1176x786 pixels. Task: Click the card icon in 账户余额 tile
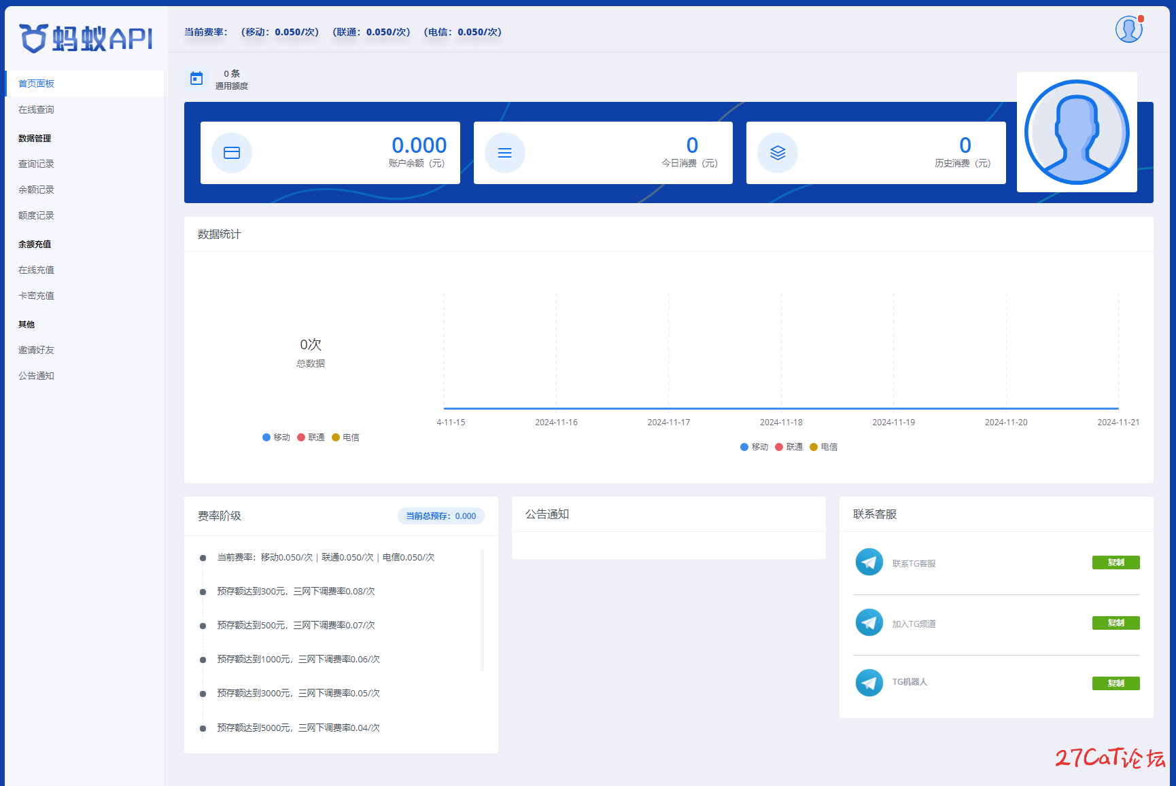coord(232,153)
